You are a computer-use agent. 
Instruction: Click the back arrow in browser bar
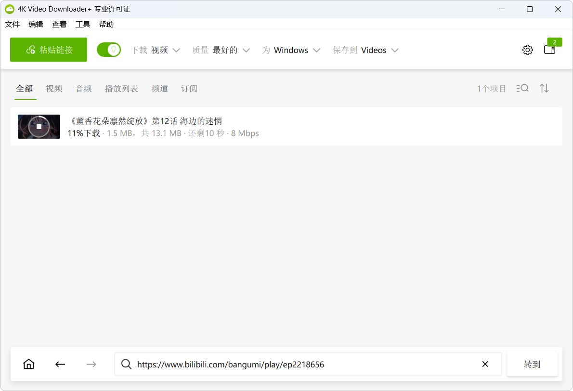tap(60, 364)
